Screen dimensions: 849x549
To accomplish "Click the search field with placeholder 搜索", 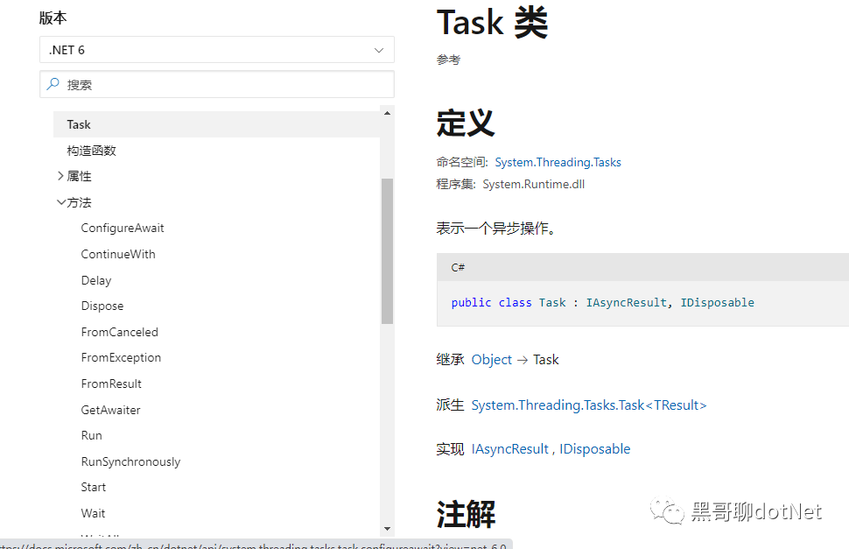I will click(216, 84).
